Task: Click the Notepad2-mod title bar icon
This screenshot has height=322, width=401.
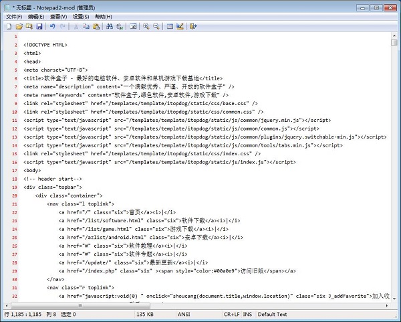Action: tap(7, 7)
